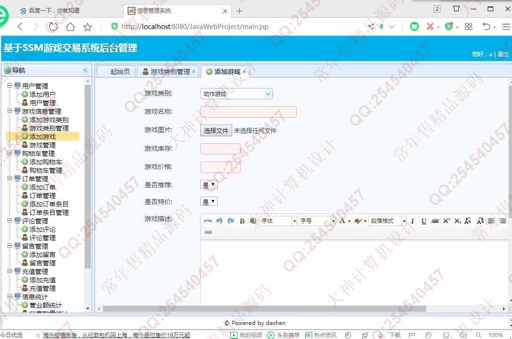The width and height of the screenshot is (512, 339).
Task: Open 添加评论 in navigation tree
Action: coord(43,229)
